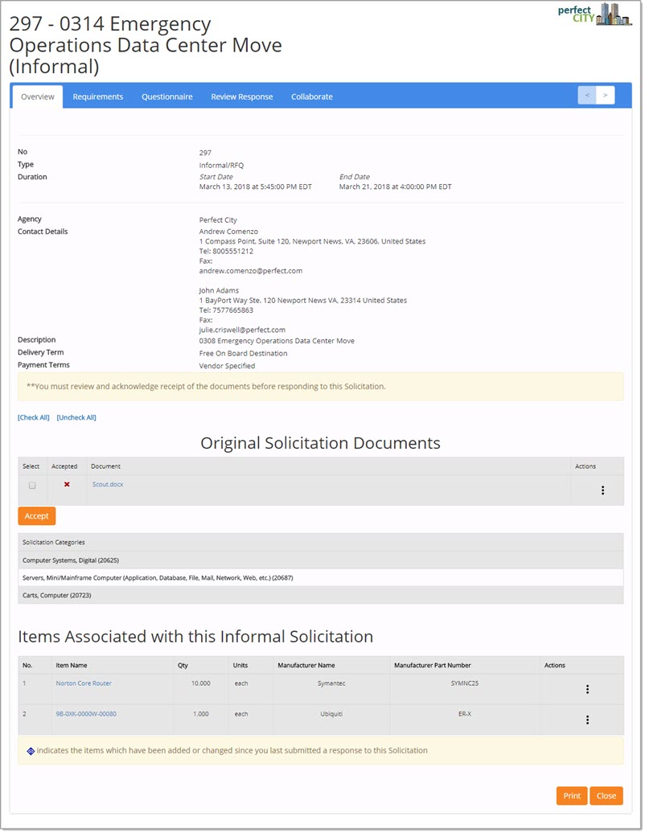645x833 pixels.
Task: Switch to the Collaborate tab
Action: tap(312, 96)
